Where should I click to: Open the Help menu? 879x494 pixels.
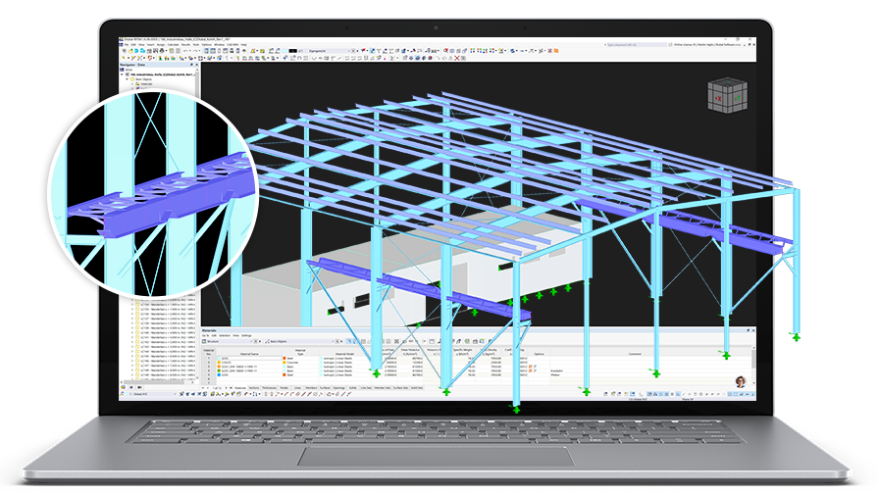(244, 45)
